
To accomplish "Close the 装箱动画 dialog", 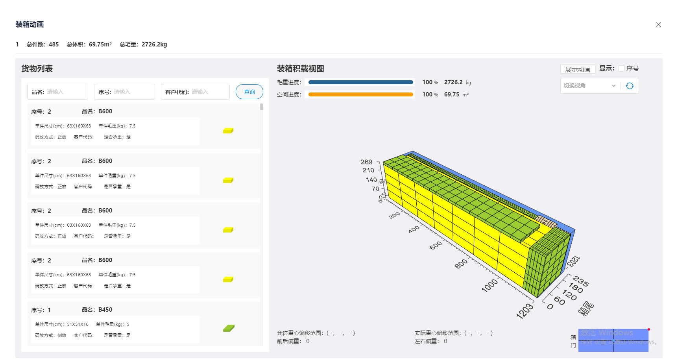I will pyautogui.click(x=658, y=24).
